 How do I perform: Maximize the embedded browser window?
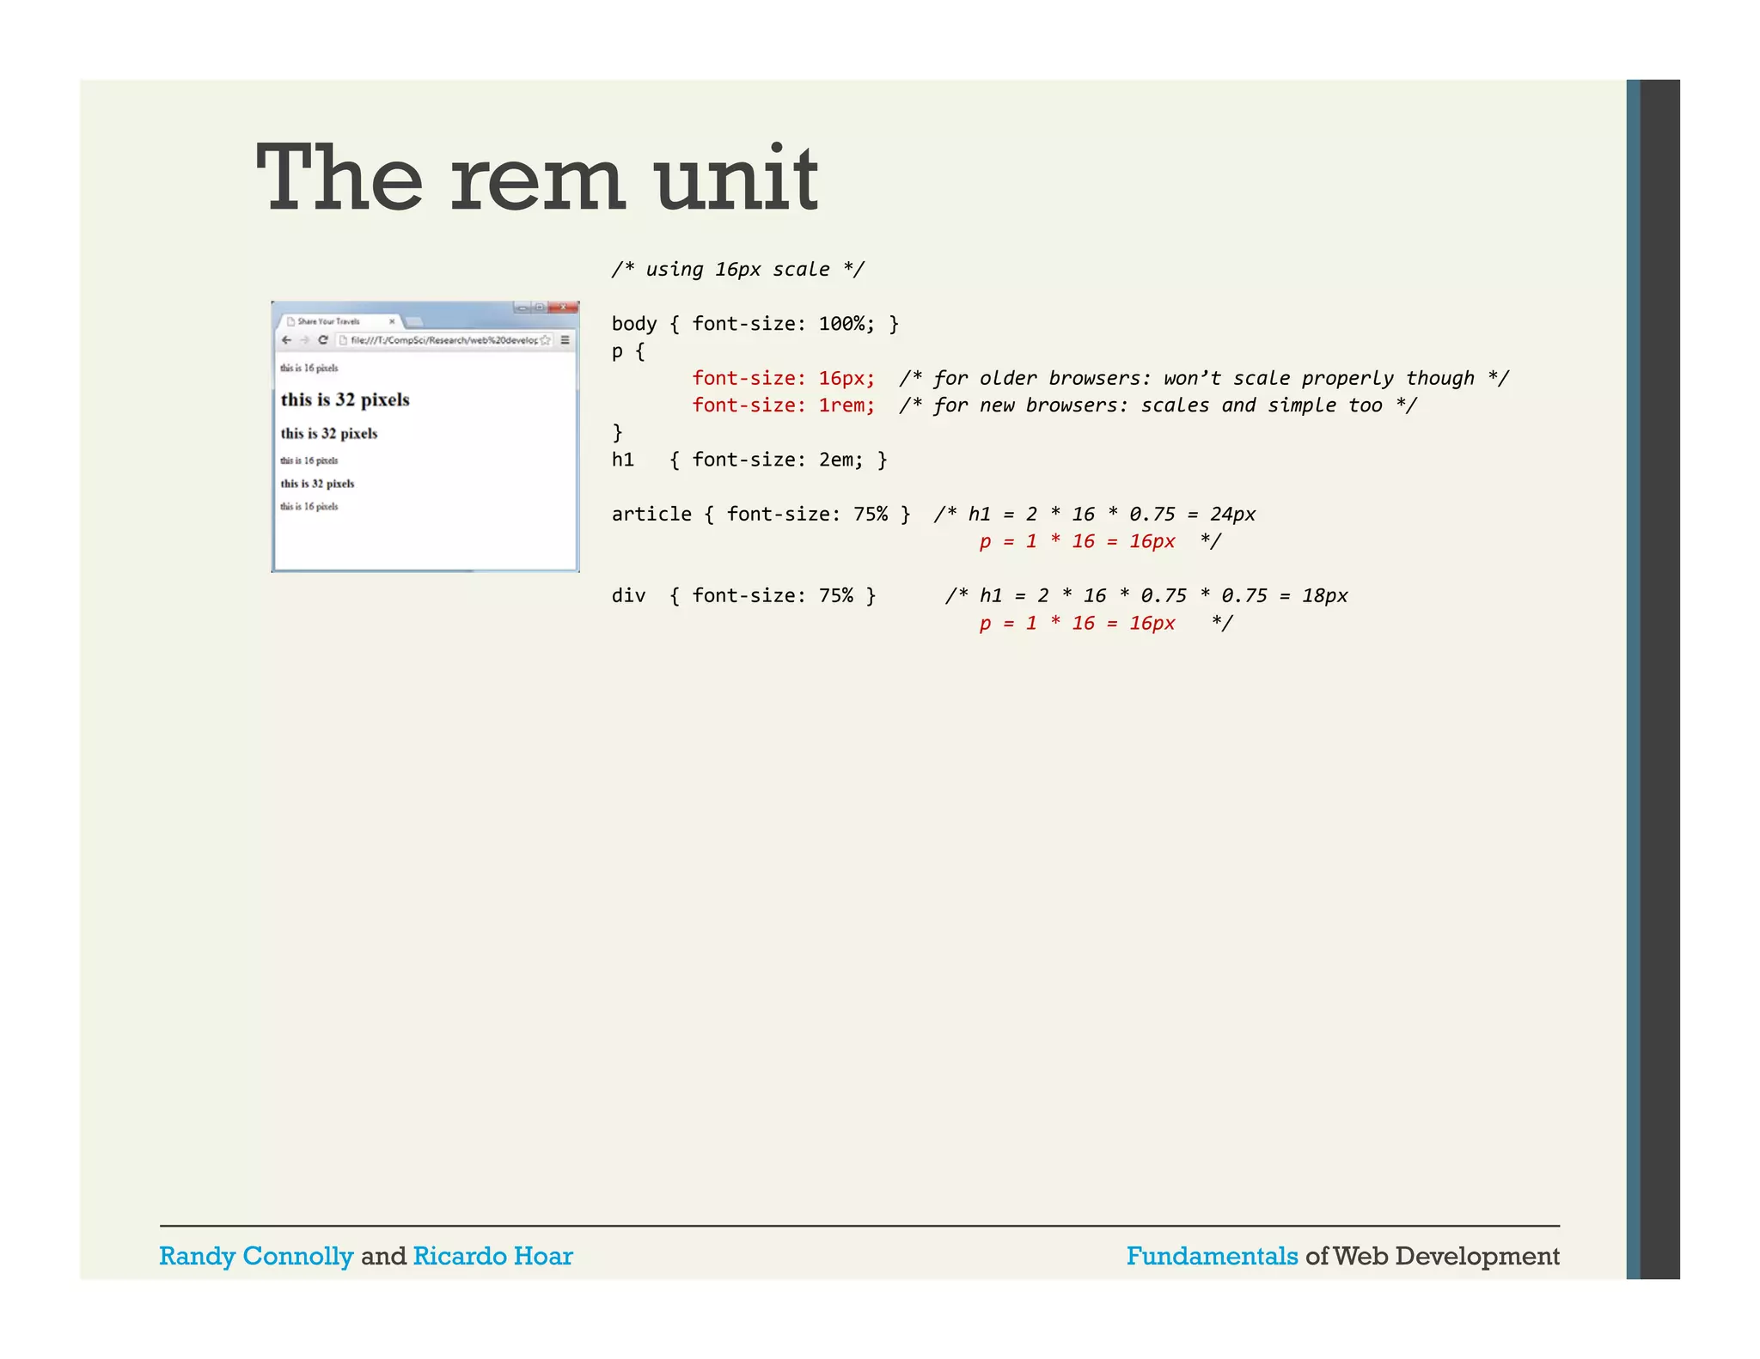tap(539, 307)
